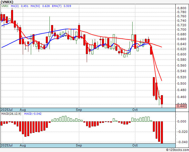This screenshot has width=189, height=152.
Task: Click the Aug label under the price chart
Action: pyautogui.click(x=23, y=110)
